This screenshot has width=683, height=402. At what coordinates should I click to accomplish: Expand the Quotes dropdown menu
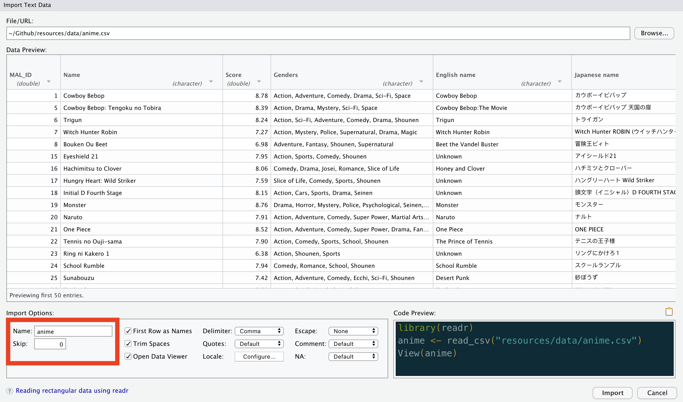259,343
